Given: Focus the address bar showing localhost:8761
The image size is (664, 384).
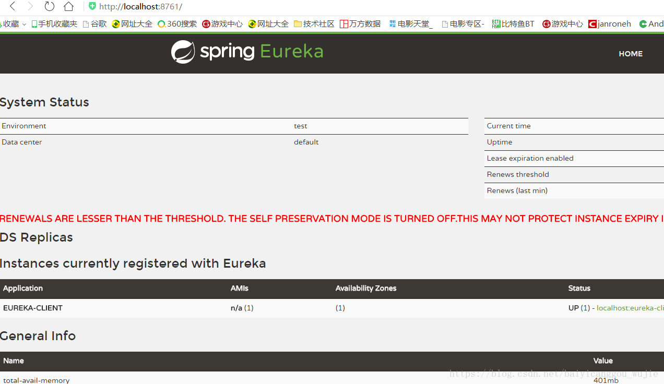Looking at the screenshot, I should pyautogui.click(x=140, y=7).
